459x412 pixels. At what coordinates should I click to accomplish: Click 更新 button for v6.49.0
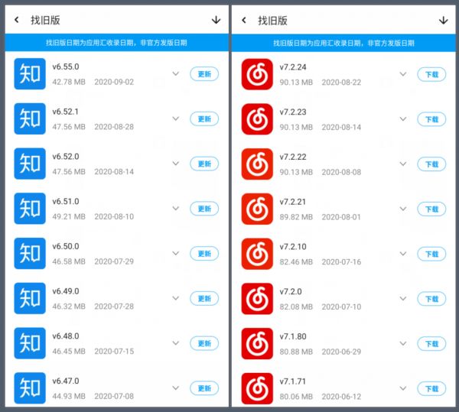pyautogui.click(x=204, y=299)
